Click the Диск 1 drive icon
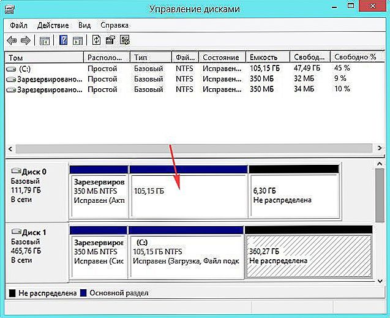 pyautogui.click(x=16, y=232)
